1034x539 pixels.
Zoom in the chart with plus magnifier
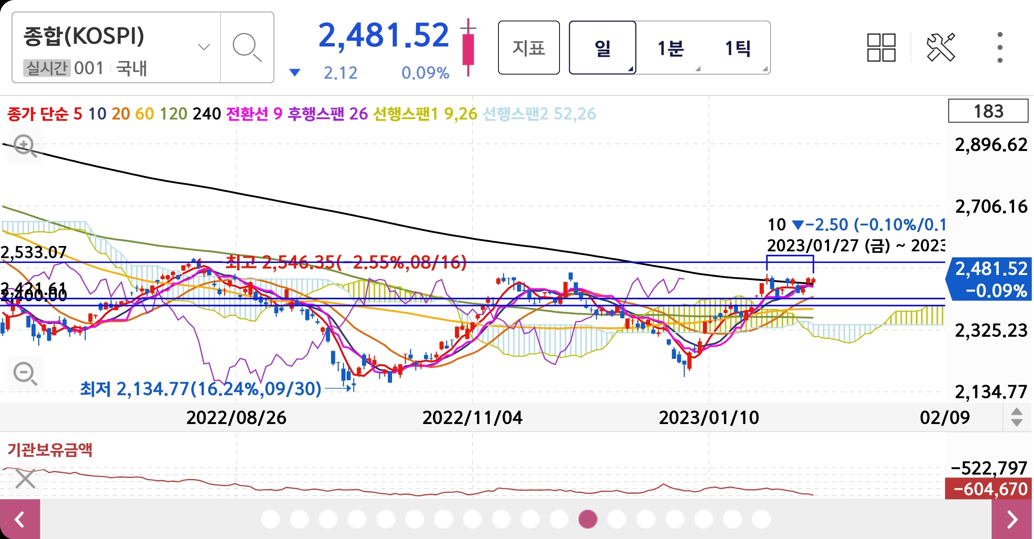[25, 146]
